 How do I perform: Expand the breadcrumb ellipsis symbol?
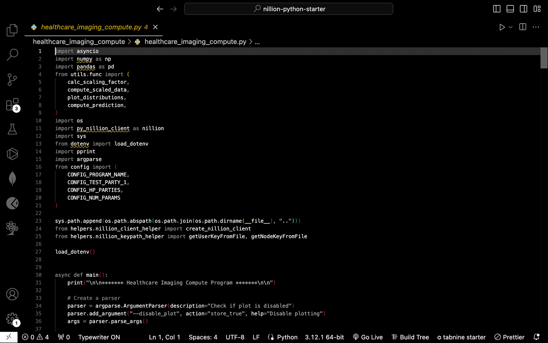257,42
